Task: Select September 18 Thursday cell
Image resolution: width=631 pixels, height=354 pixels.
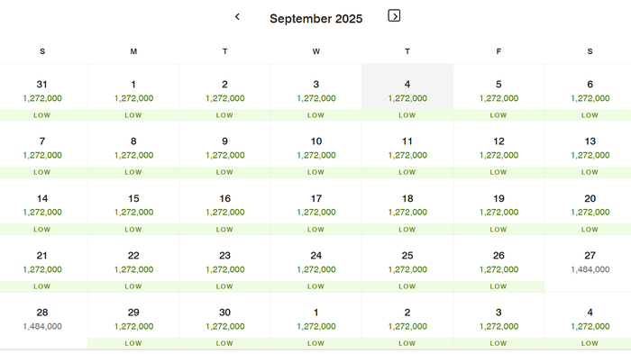Action: click(x=407, y=206)
